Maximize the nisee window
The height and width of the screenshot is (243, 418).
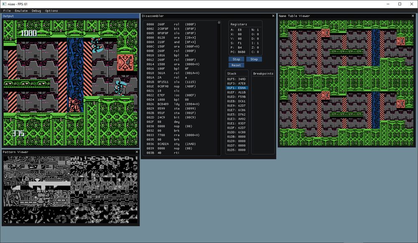click(400, 4)
